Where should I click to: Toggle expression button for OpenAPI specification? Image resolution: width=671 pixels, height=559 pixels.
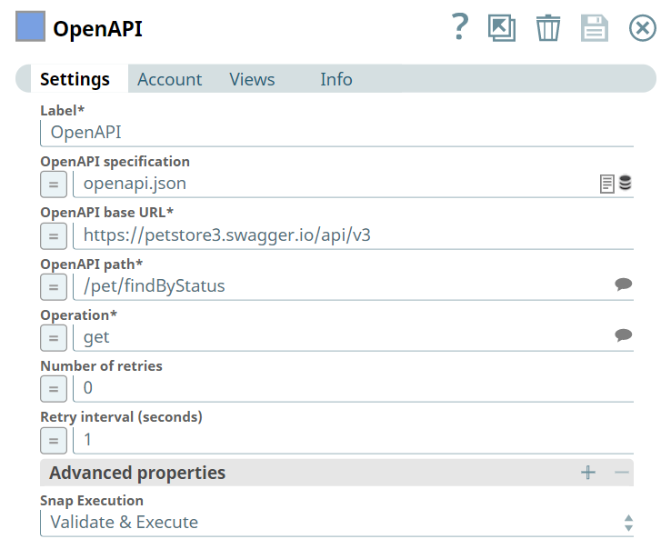[54, 185]
